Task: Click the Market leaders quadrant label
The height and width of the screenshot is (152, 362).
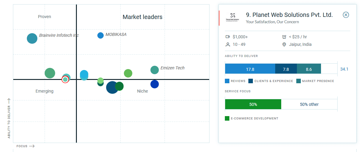Action: click(143, 17)
